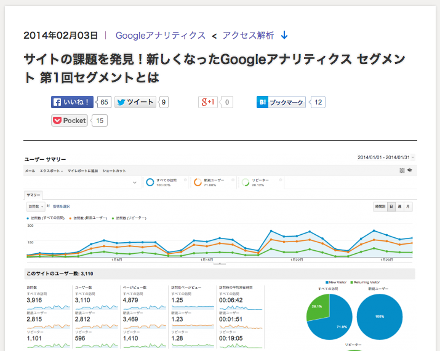Click the 指標を選択 link

tap(61, 207)
